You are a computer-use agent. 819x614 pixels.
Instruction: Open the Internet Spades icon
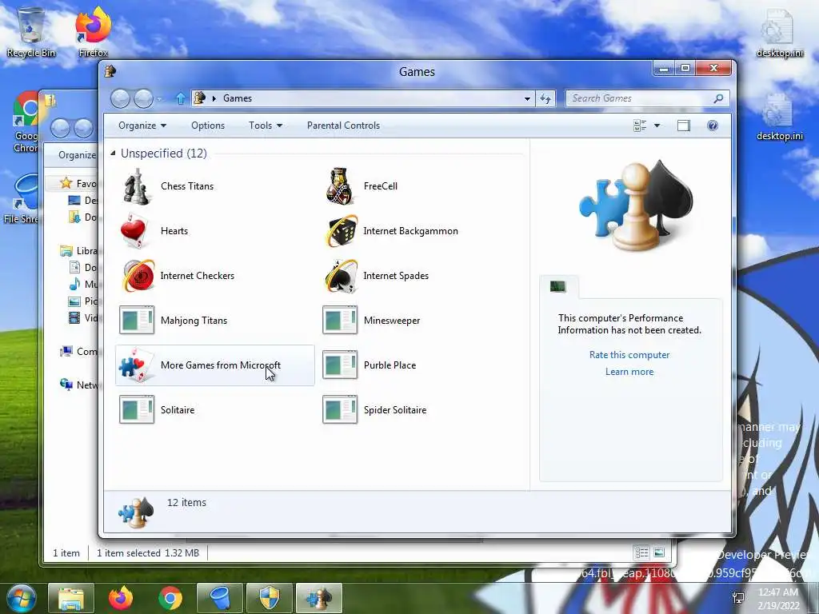[x=341, y=276]
